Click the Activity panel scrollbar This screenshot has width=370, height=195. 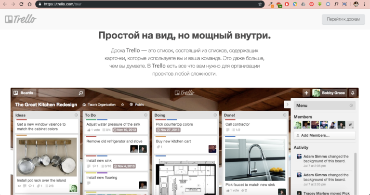355,174
